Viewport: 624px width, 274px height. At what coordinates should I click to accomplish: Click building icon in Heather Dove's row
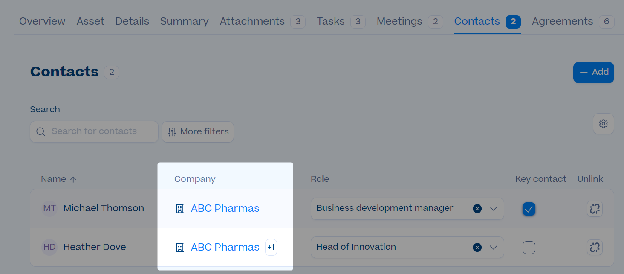[180, 247]
